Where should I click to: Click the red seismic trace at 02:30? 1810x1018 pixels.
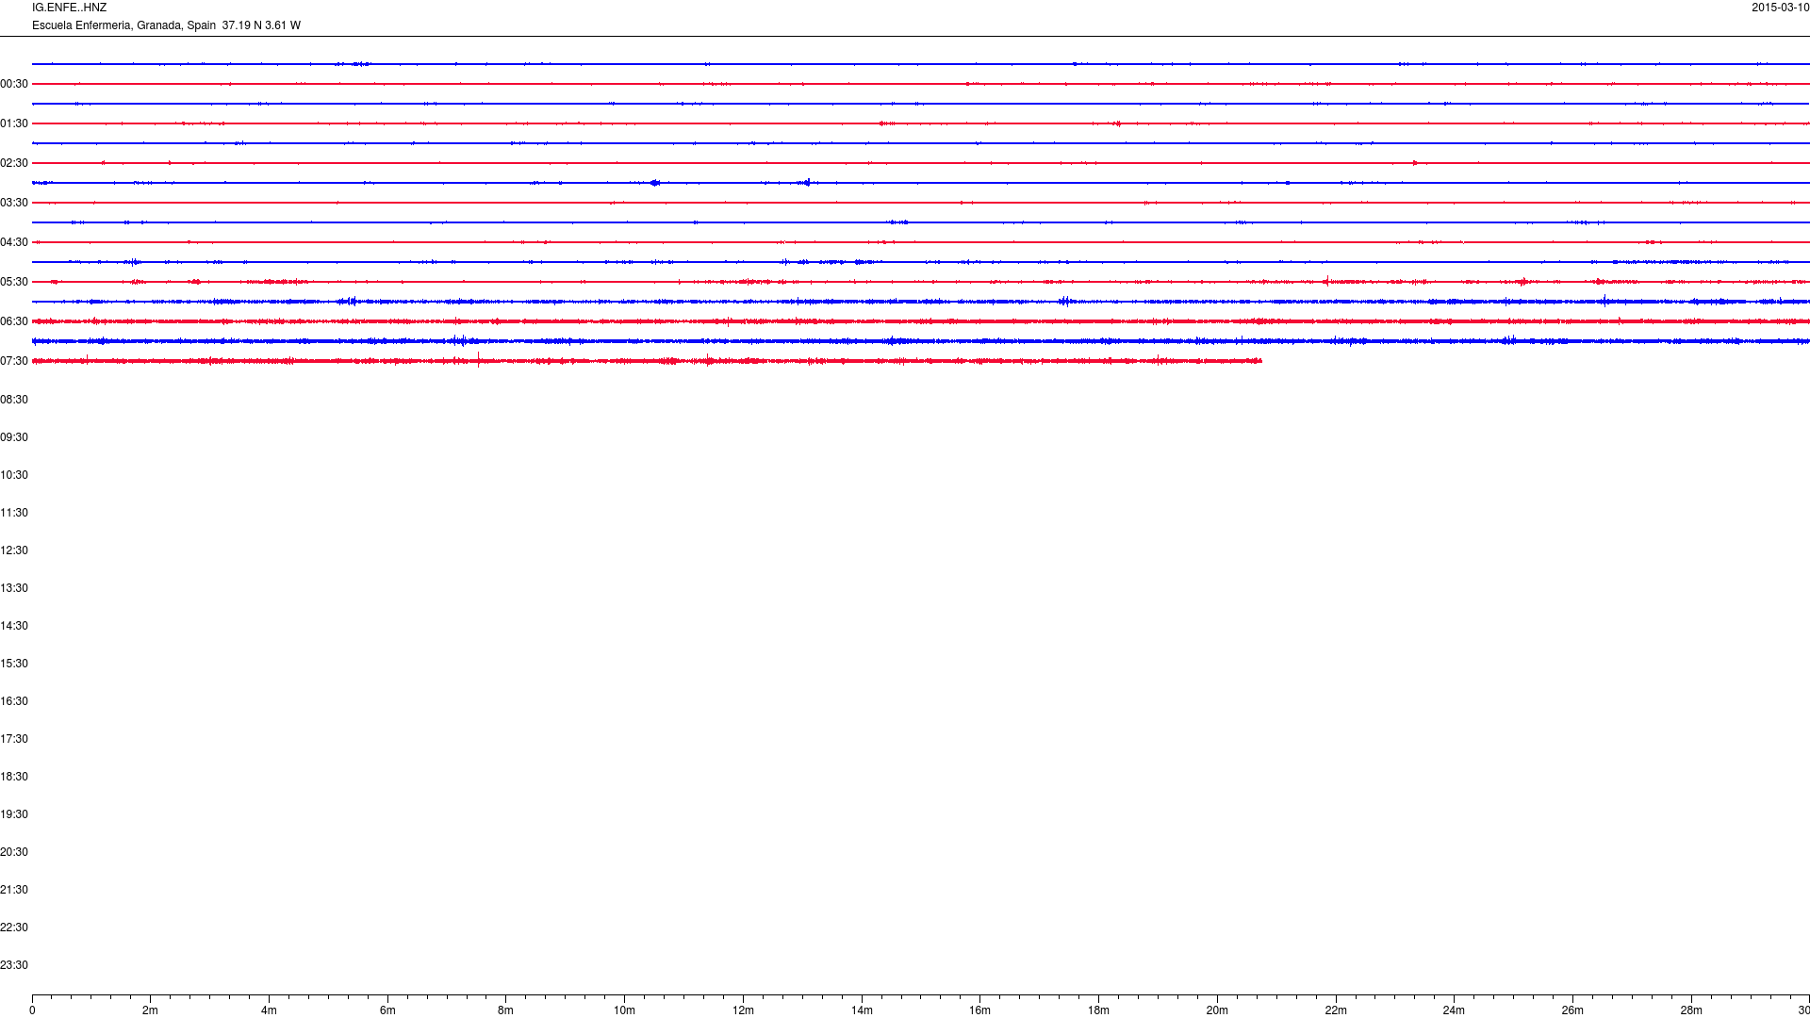coord(921,163)
